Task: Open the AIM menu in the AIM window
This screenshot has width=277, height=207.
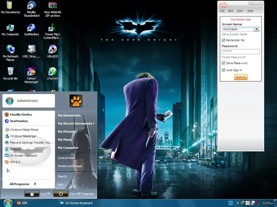Action: [x=222, y=11]
